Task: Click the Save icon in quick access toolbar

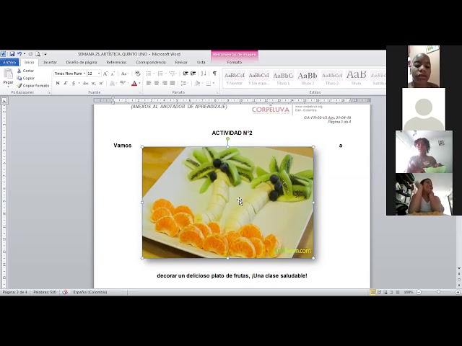Action: coord(12,54)
